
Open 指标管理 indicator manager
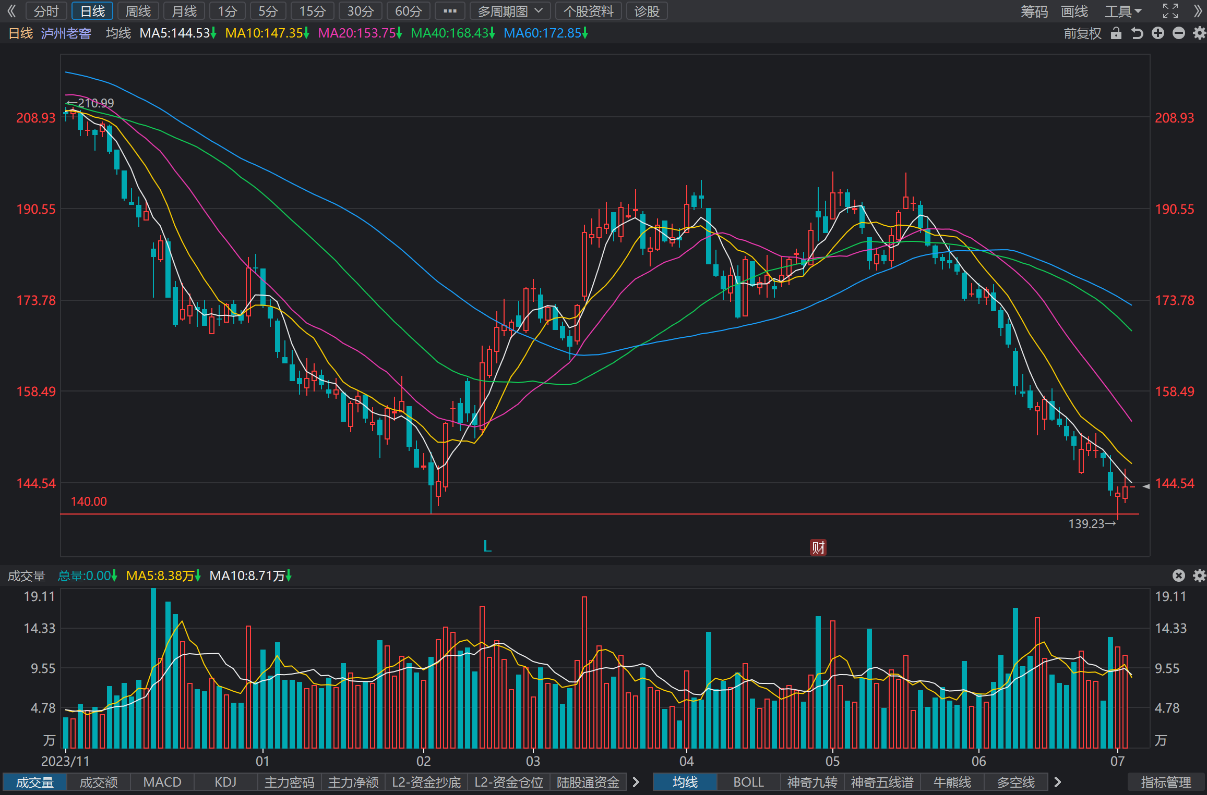pos(1166,782)
